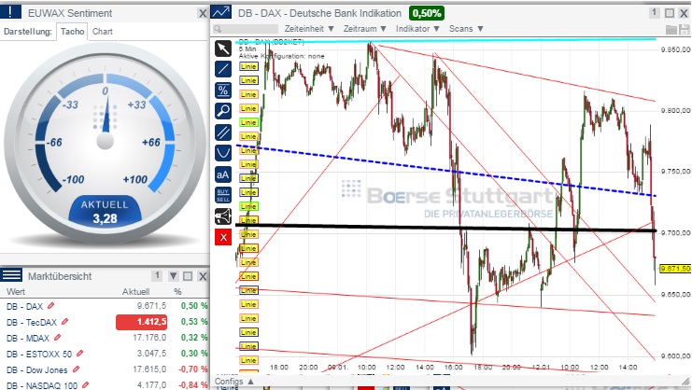
Task: Edit the DB - NASDAQ 100 pencil icon
Action: pyautogui.click(x=85, y=385)
